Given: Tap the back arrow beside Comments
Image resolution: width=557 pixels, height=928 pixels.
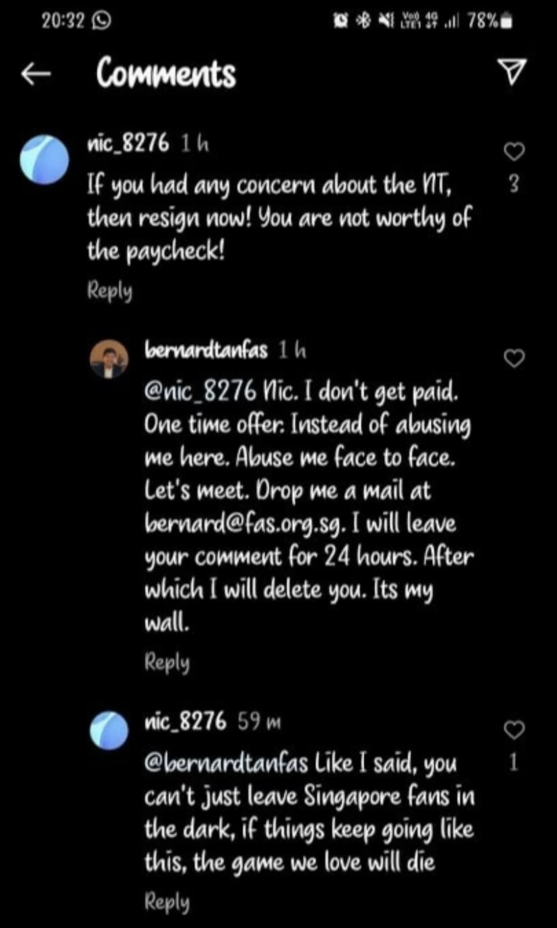Looking at the screenshot, I should (x=36, y=73).
